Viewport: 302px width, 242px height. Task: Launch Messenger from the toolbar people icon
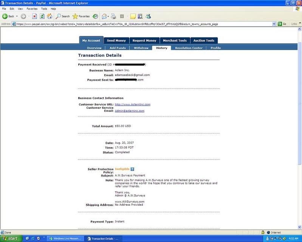pos(148,16)
